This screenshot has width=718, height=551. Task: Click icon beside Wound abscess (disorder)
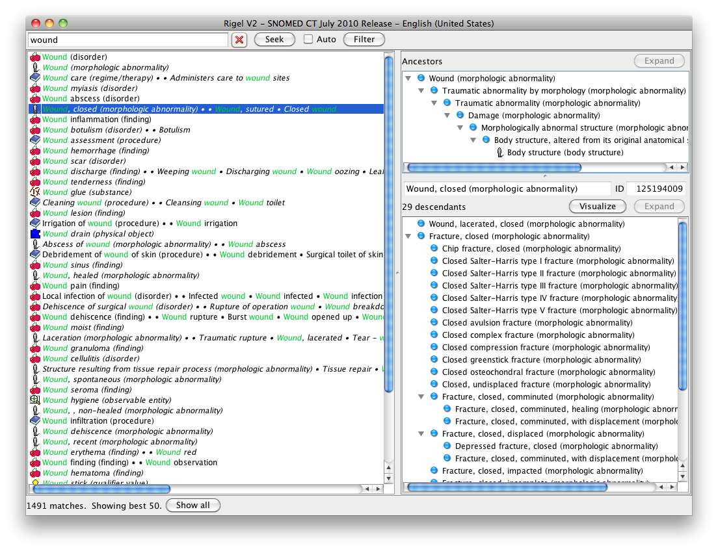point(35,99)
